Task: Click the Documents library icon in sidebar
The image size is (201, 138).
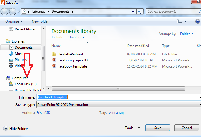Action: (x=11, y=47)
